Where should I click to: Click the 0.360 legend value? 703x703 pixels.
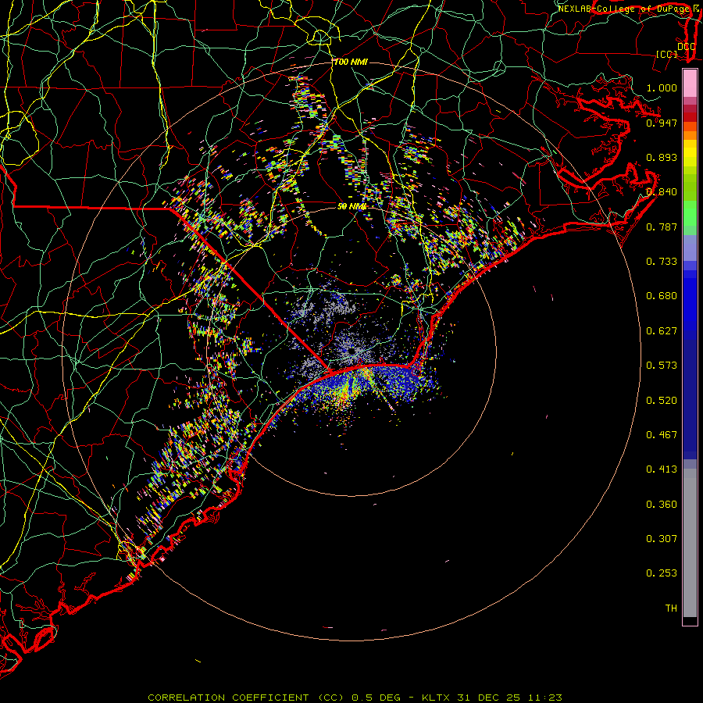click(x=662, y=505)
